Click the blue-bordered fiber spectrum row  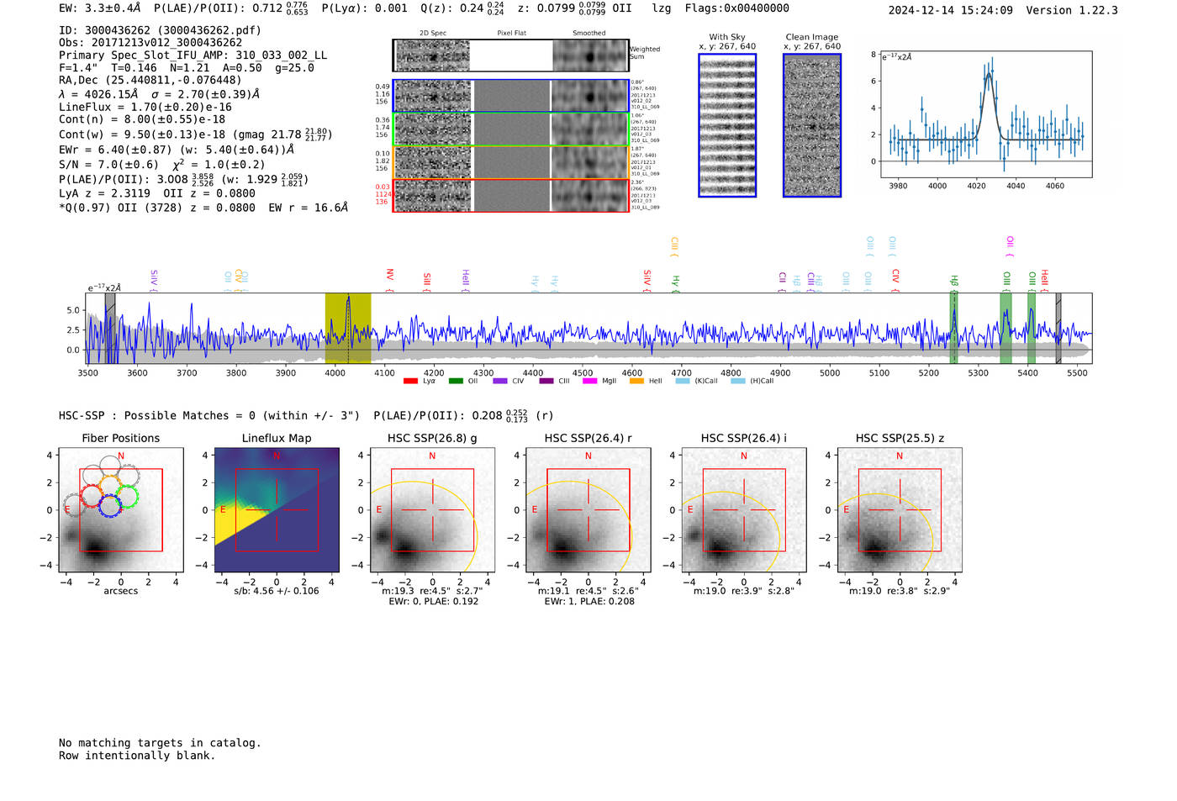click(511, 96)
